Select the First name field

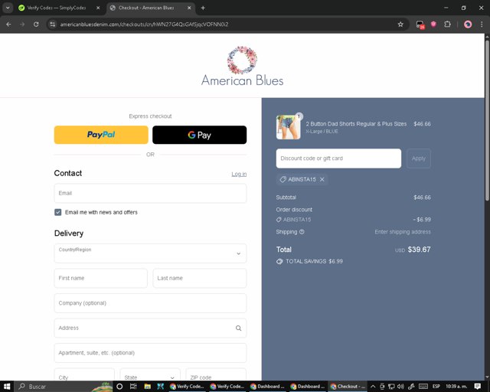tap(100, 278)
